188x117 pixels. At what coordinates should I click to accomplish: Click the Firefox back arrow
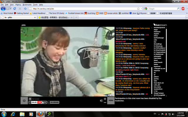click(4, 9)
